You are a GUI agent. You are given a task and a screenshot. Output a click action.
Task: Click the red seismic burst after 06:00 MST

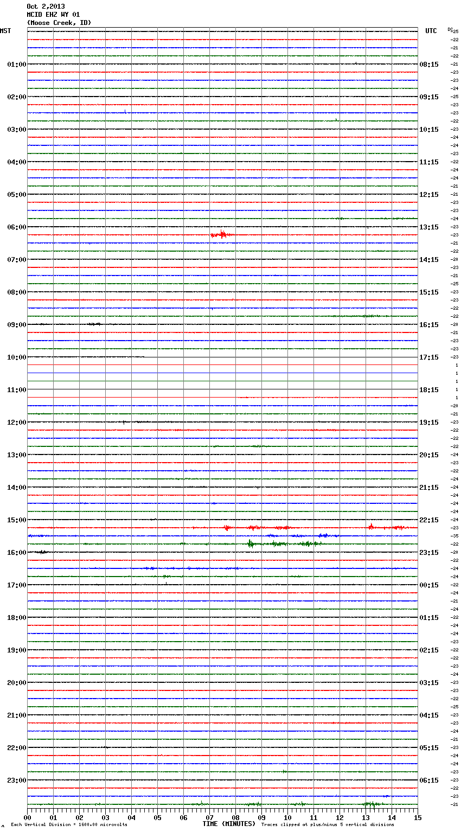pos(222,235)
